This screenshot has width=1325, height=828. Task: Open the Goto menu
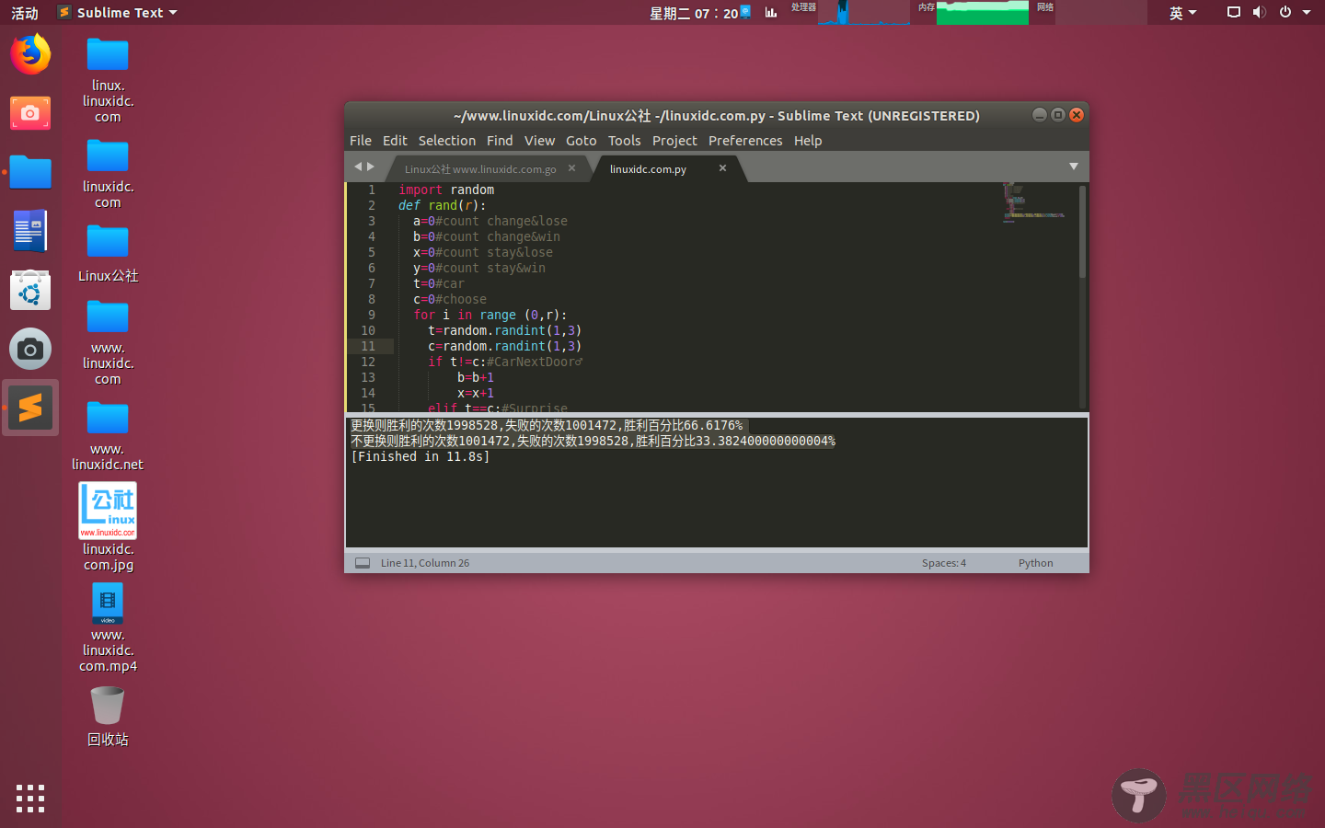(x=581, y=141)
